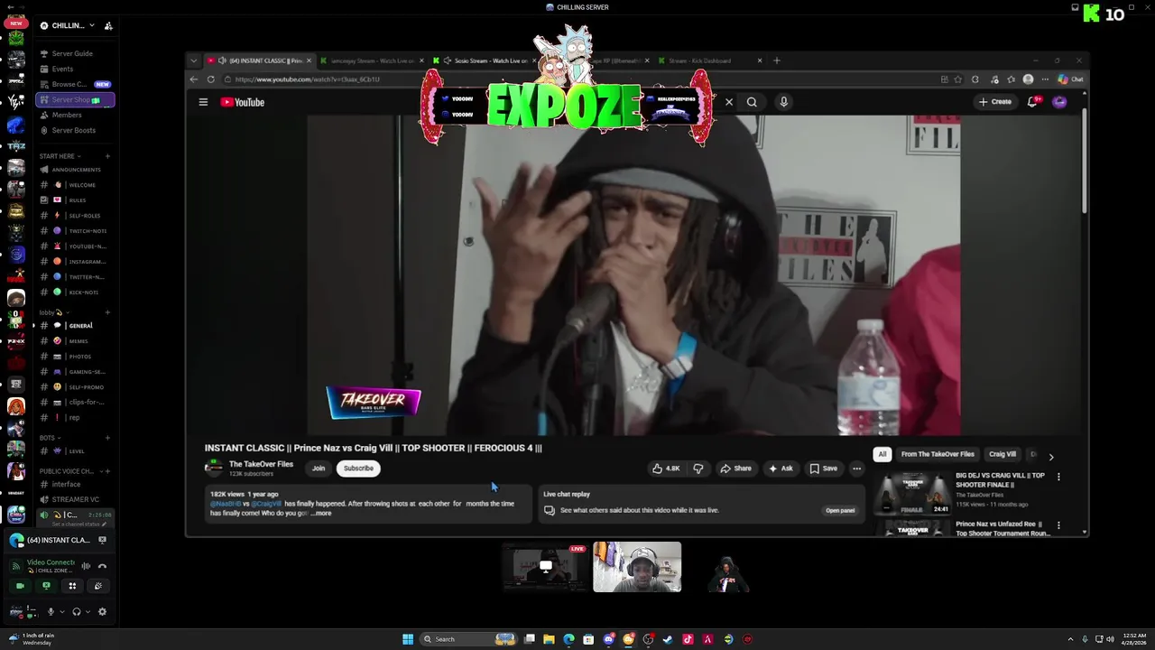Open Discord user settings gear
The image size is (1155, 650).
click(102, 611)
